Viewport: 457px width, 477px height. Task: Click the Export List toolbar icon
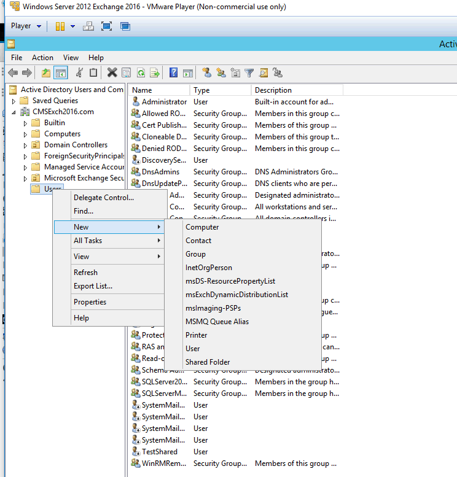pos(155,73)
